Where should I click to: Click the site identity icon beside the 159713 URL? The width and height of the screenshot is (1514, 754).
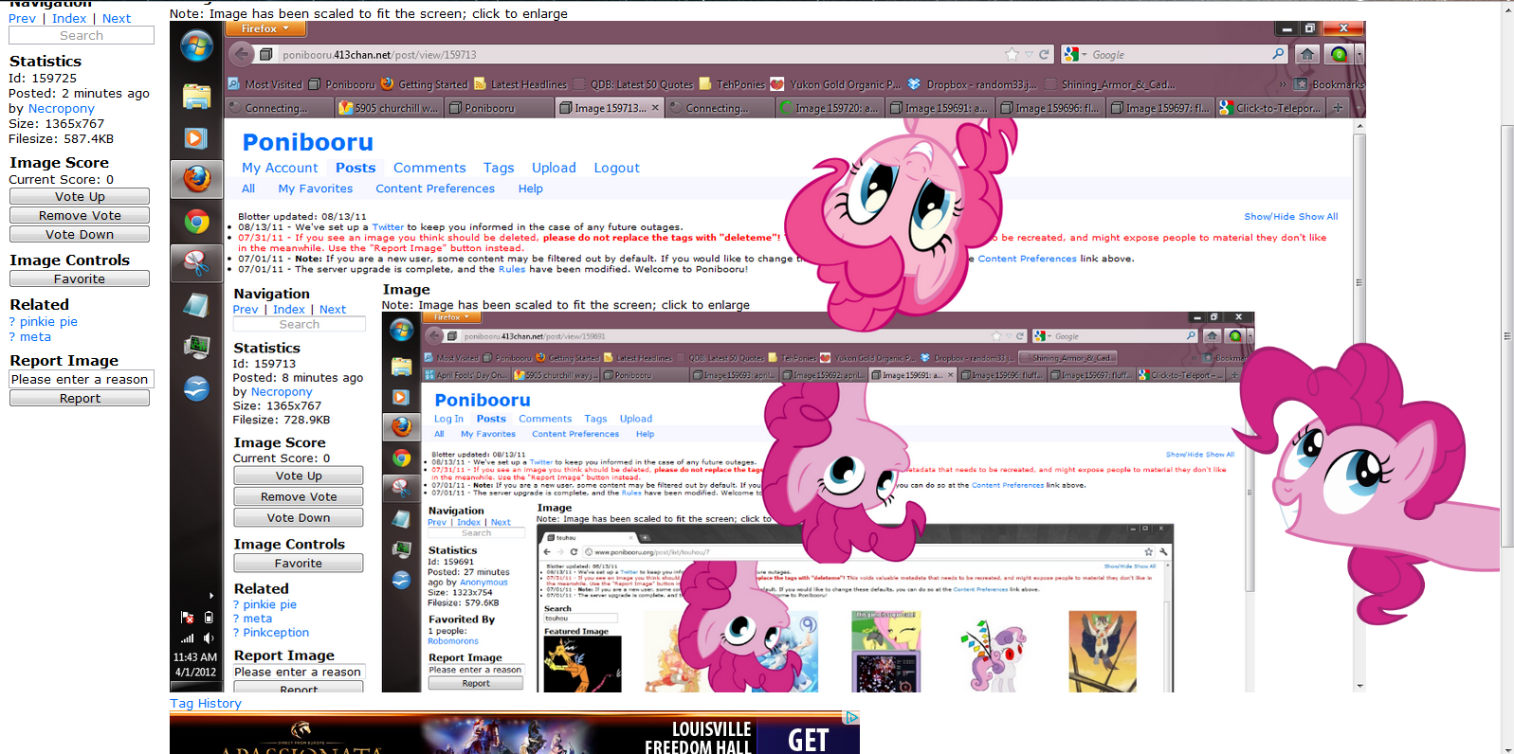[266, 55]
